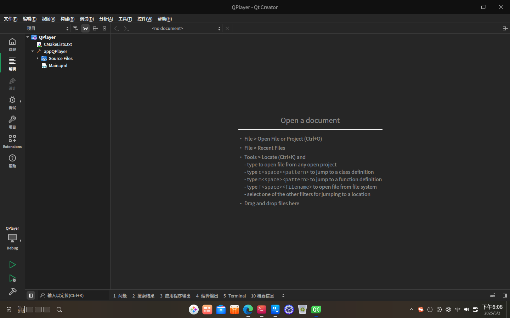The image size is (510, 318).
Task: Toggle the left sidebar visibility
Action: 31,295
